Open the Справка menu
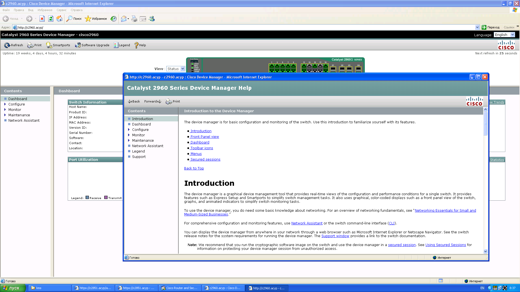The width and height of the screenshot is (520, 292). click(77, 10)
